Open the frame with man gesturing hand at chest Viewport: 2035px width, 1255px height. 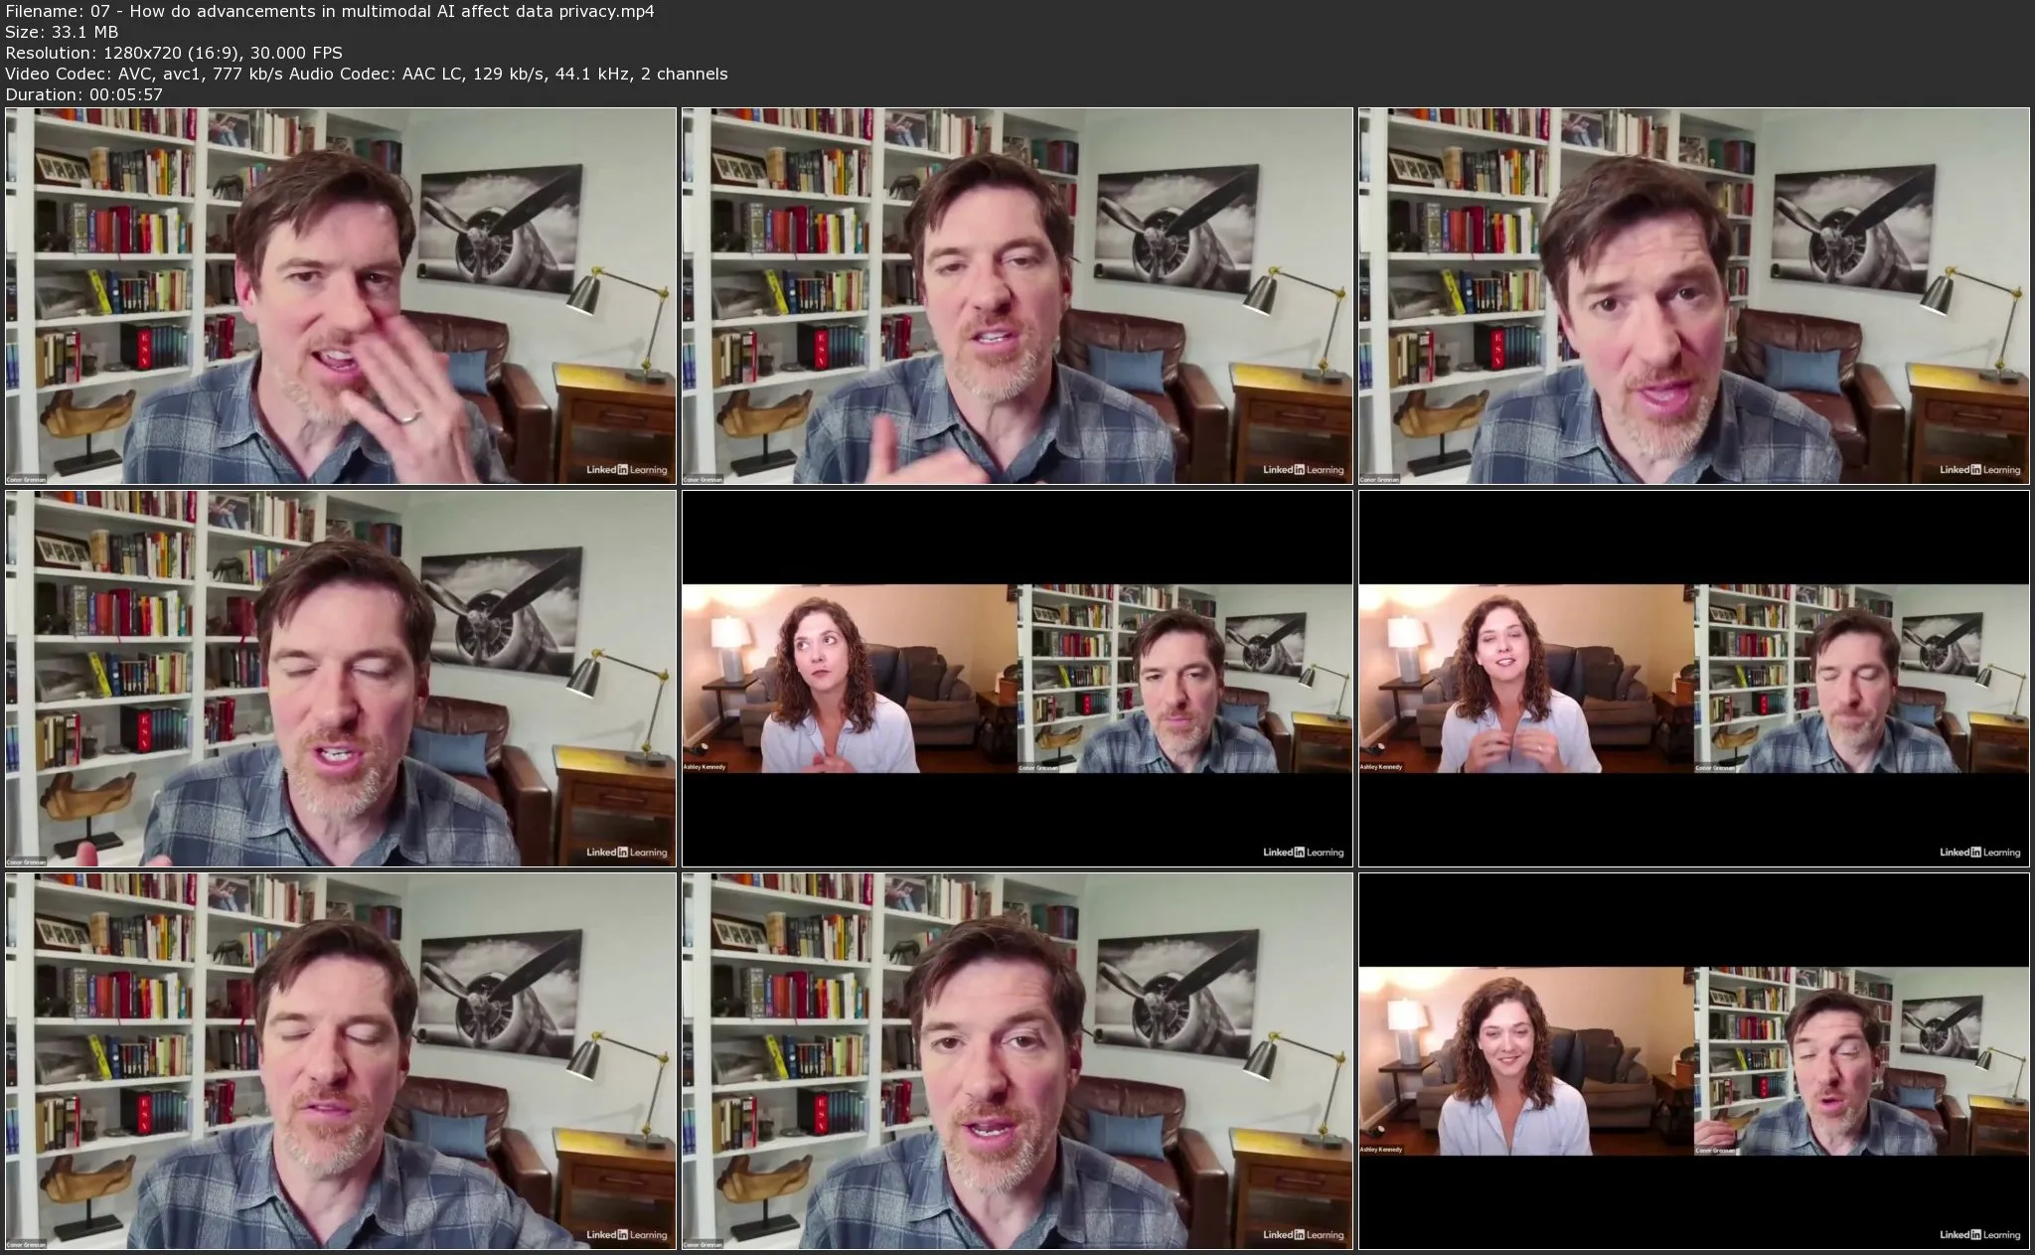[1017, 295]
